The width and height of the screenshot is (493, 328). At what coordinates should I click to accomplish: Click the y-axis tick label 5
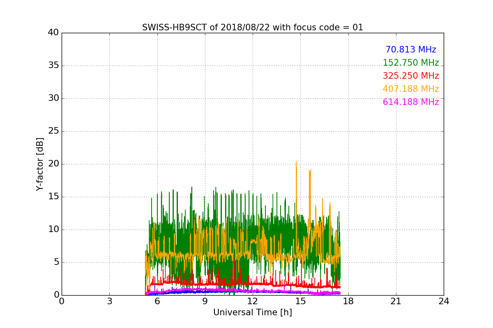pyautogui.click(x=56, y=262)
